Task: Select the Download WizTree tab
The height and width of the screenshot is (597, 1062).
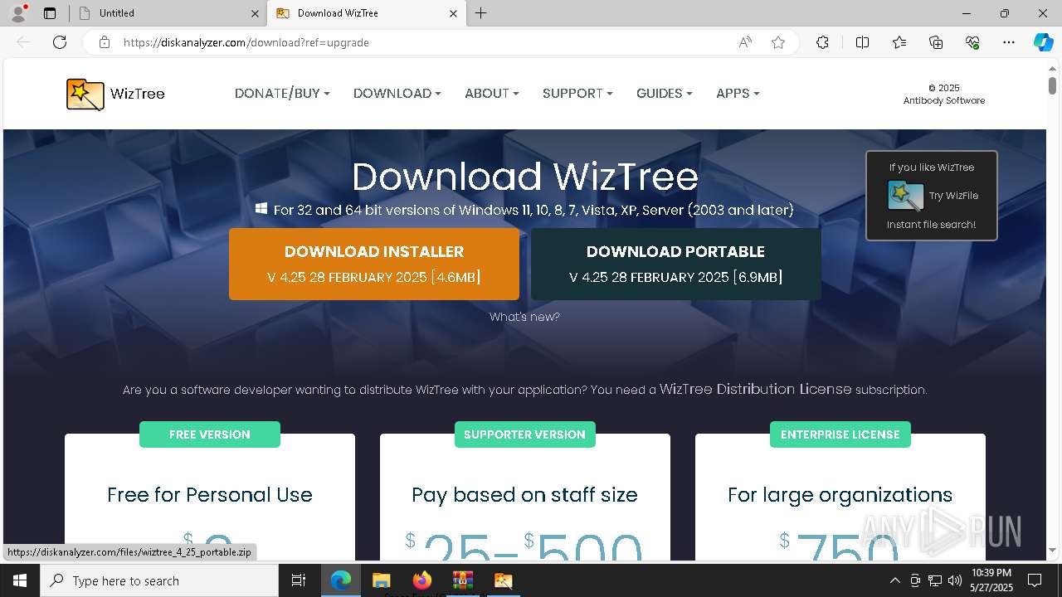Action: (366, 13)
